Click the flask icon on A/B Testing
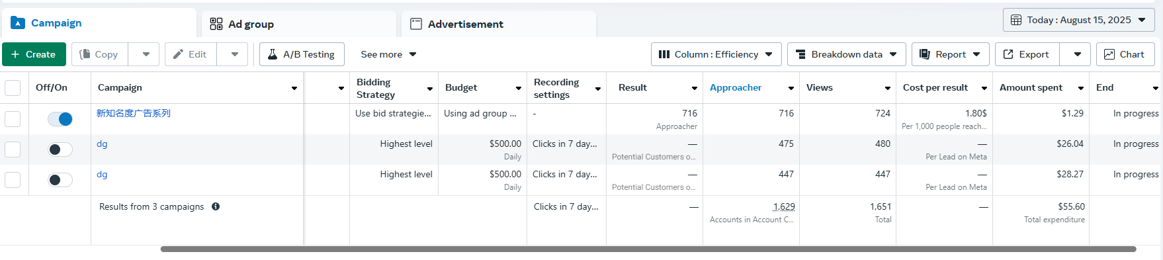Screen dimensions: 1163x260 tap(272, 54)
